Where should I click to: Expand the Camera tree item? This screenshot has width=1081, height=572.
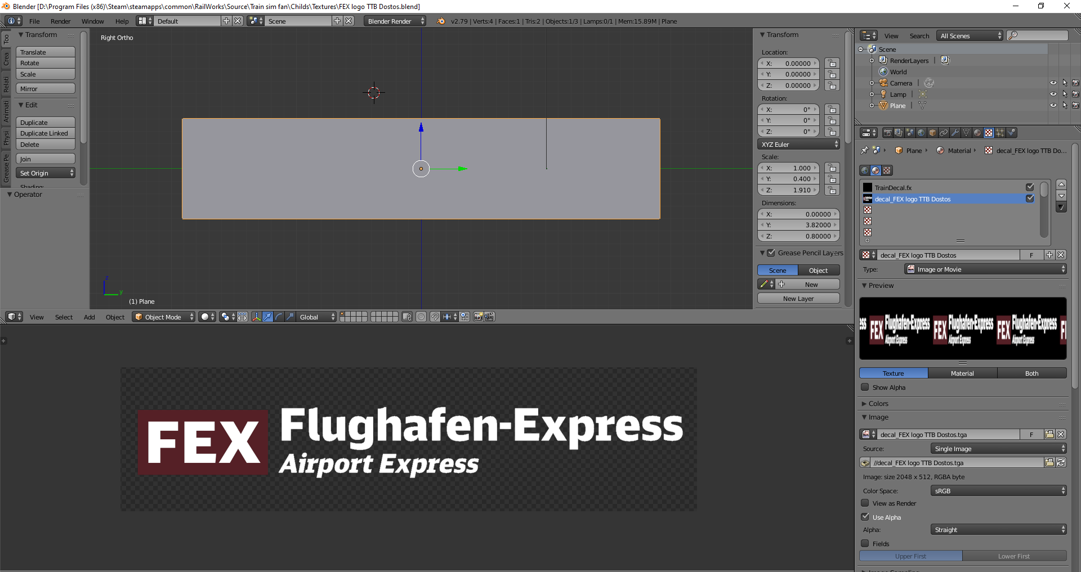872,83
